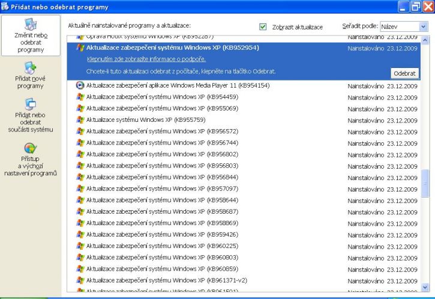Viewport: 435px width, 299px height.
Task: Click Windows flag icon beside KB960803
Action: 80,257
